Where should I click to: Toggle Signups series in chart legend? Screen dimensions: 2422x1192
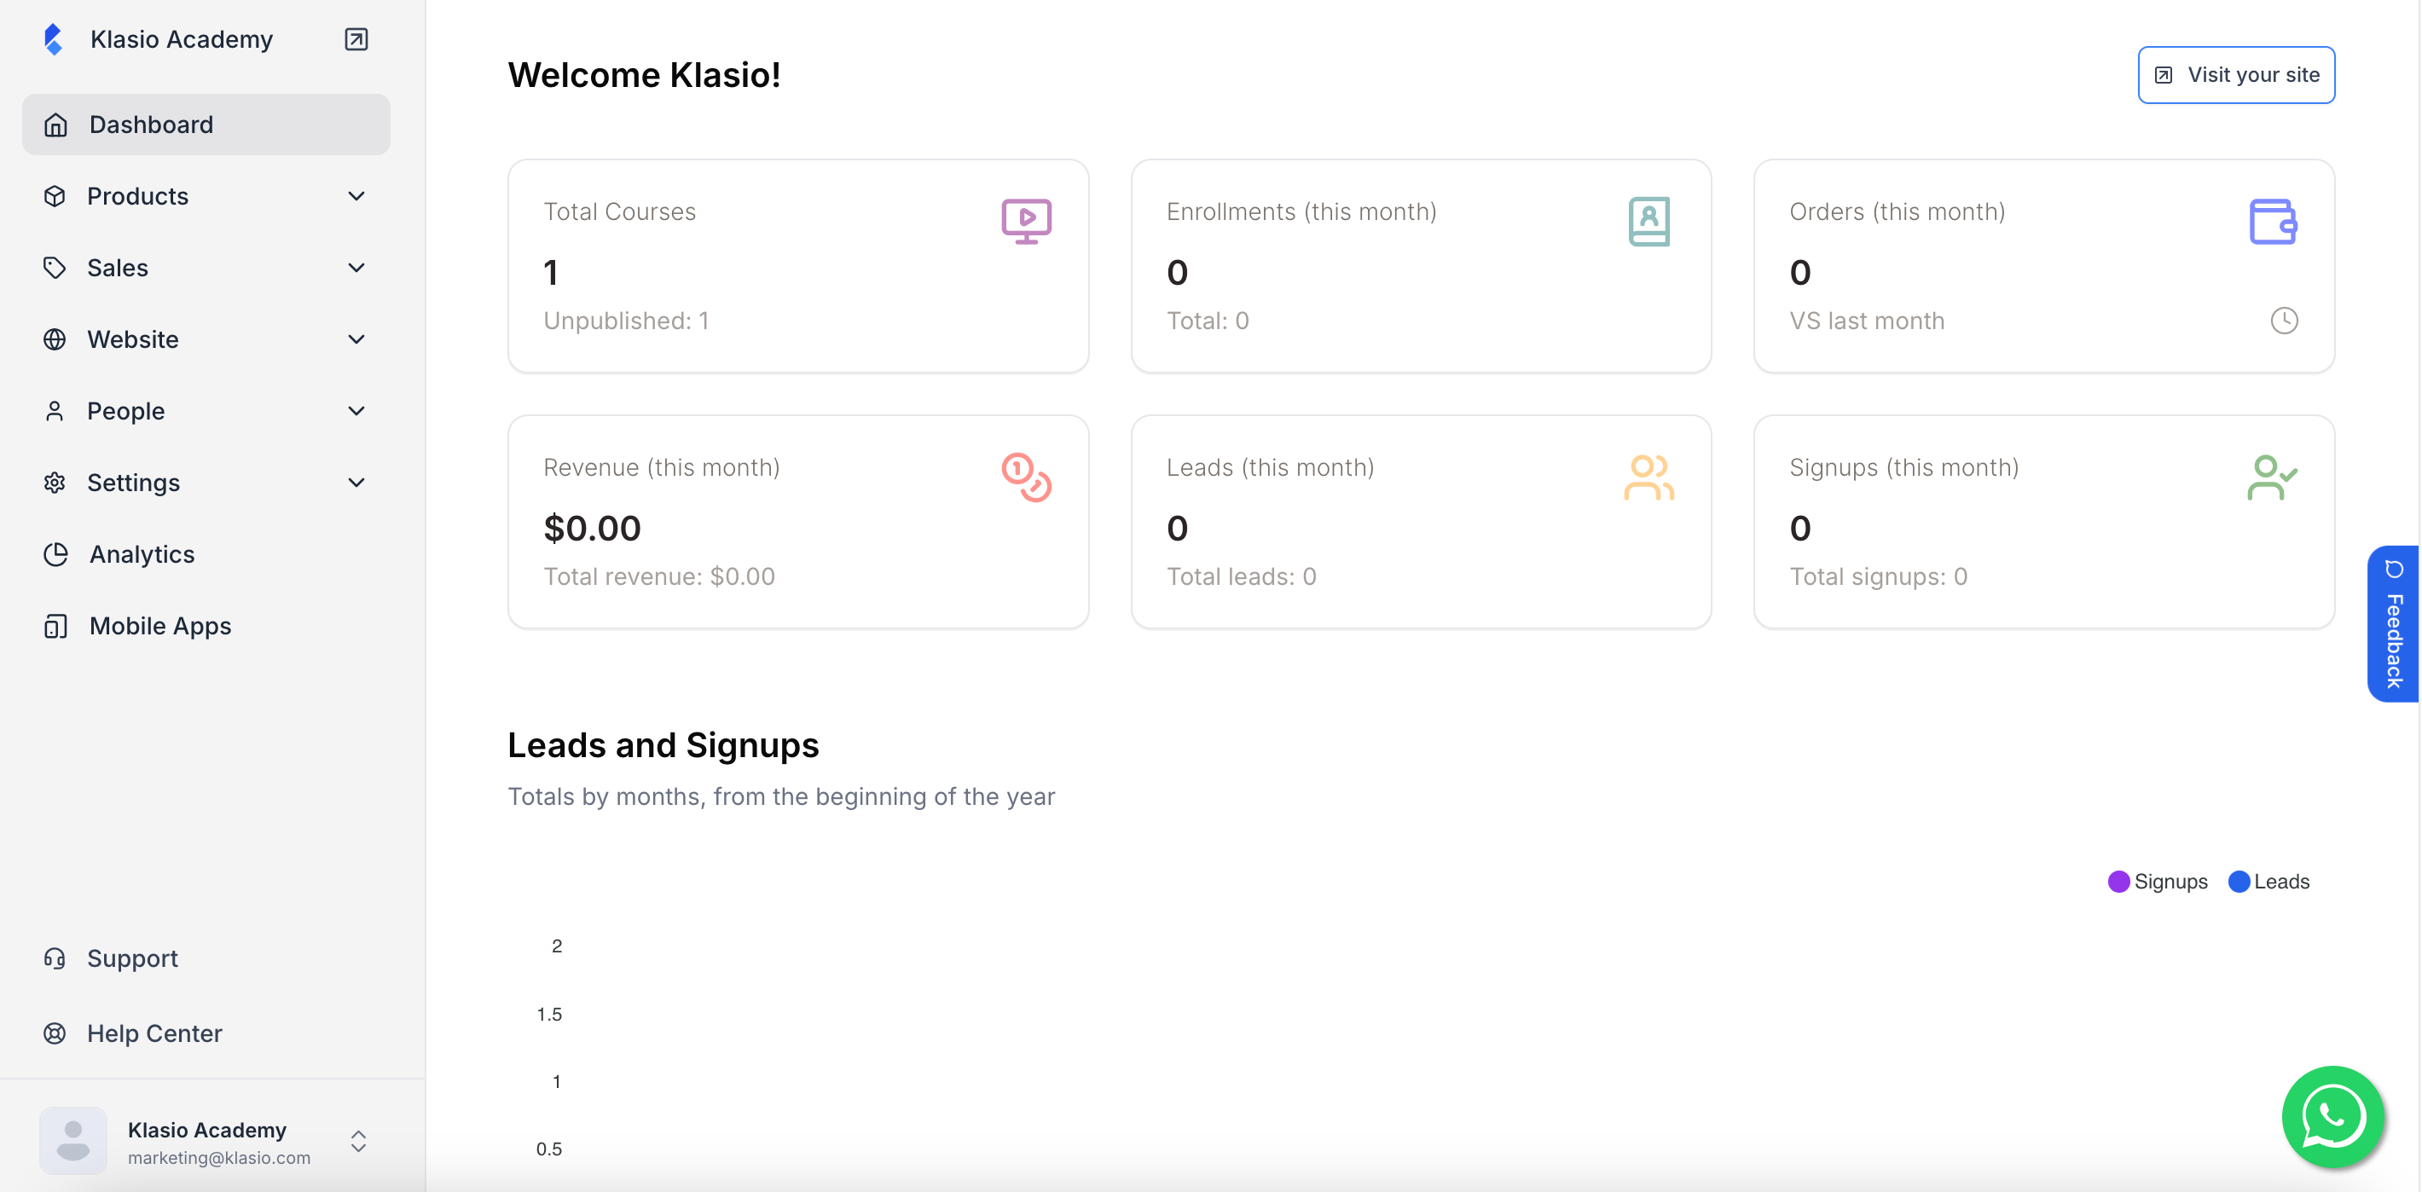click(x=2157, y=881)
